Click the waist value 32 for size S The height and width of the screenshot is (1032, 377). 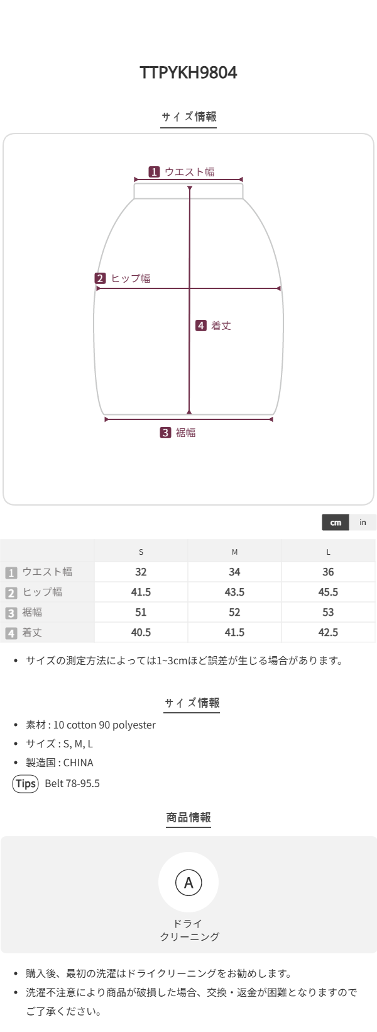pyautogui.click(x=141, y=572)
